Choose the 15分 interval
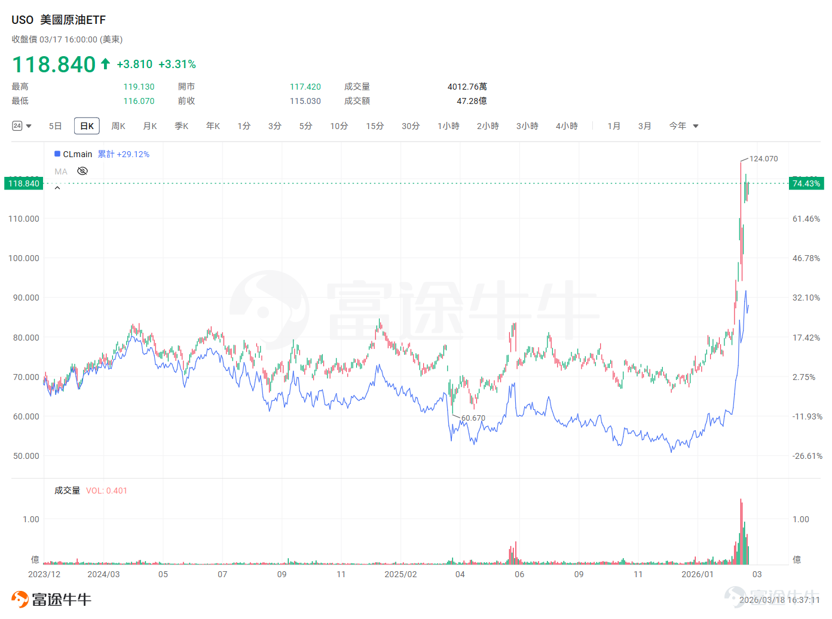This screenshot has height=619, width=832. [x=375, y=126]
